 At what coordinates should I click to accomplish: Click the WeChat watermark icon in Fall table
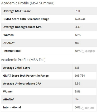82,108
